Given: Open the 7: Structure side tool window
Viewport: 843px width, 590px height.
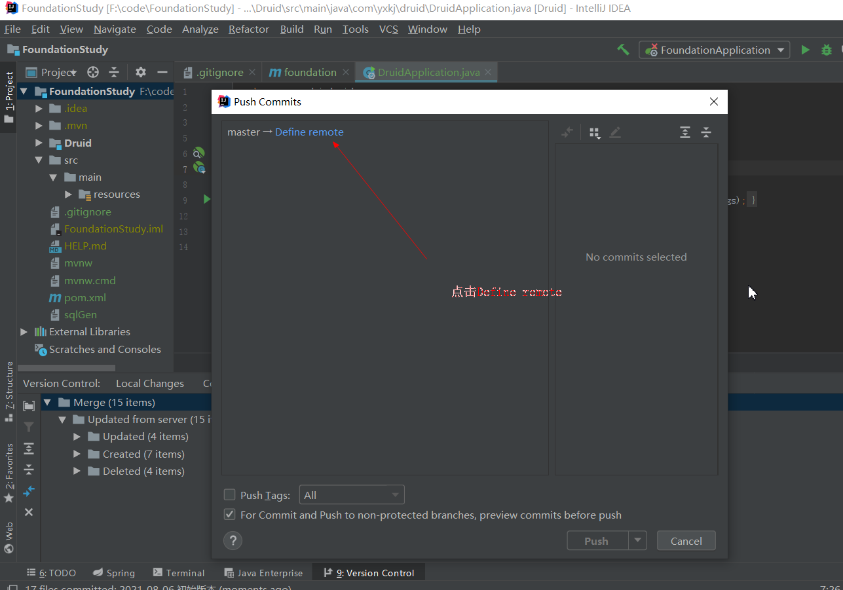Looking at the screenshot, I should (x=9, y=392).
